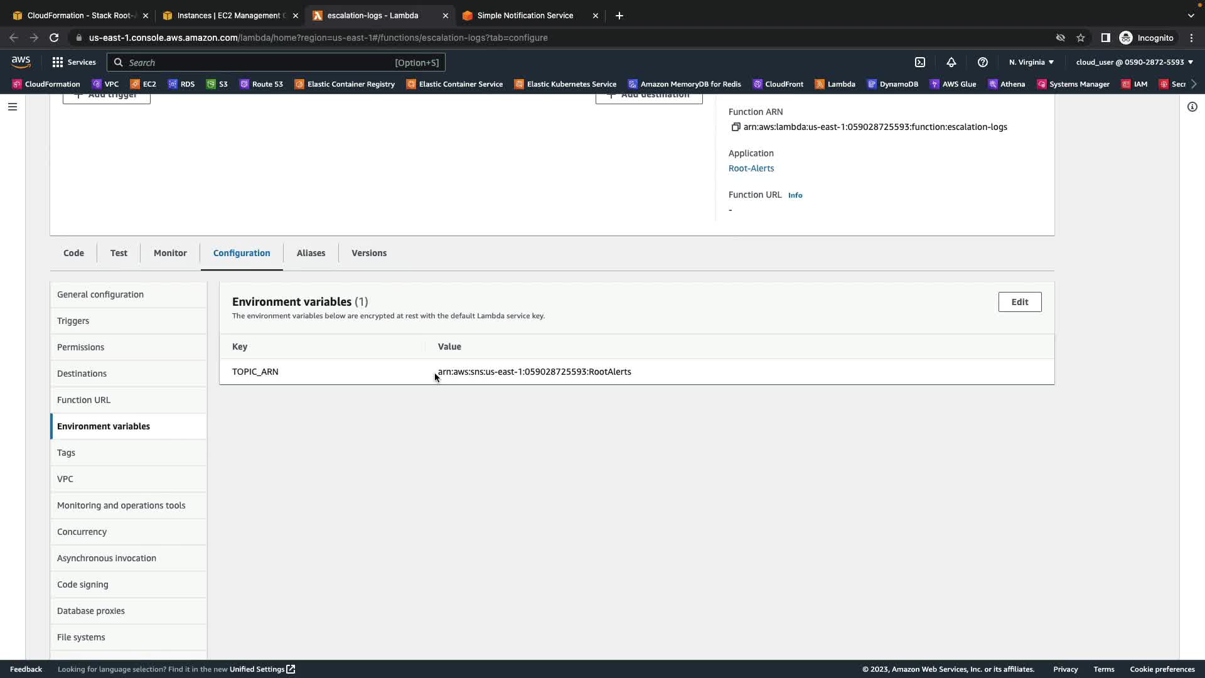Click the AWS logo home icon
Screen dimensions: 1205x678
click(21, 62)
